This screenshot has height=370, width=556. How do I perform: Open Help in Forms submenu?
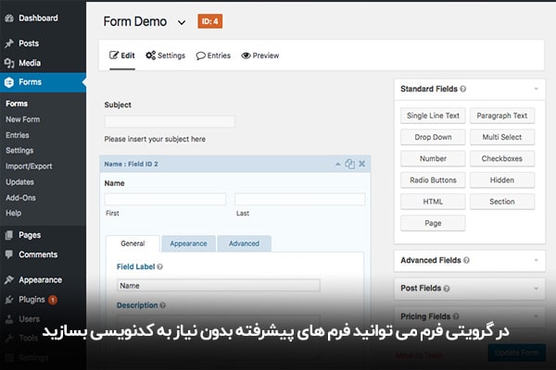14,213
